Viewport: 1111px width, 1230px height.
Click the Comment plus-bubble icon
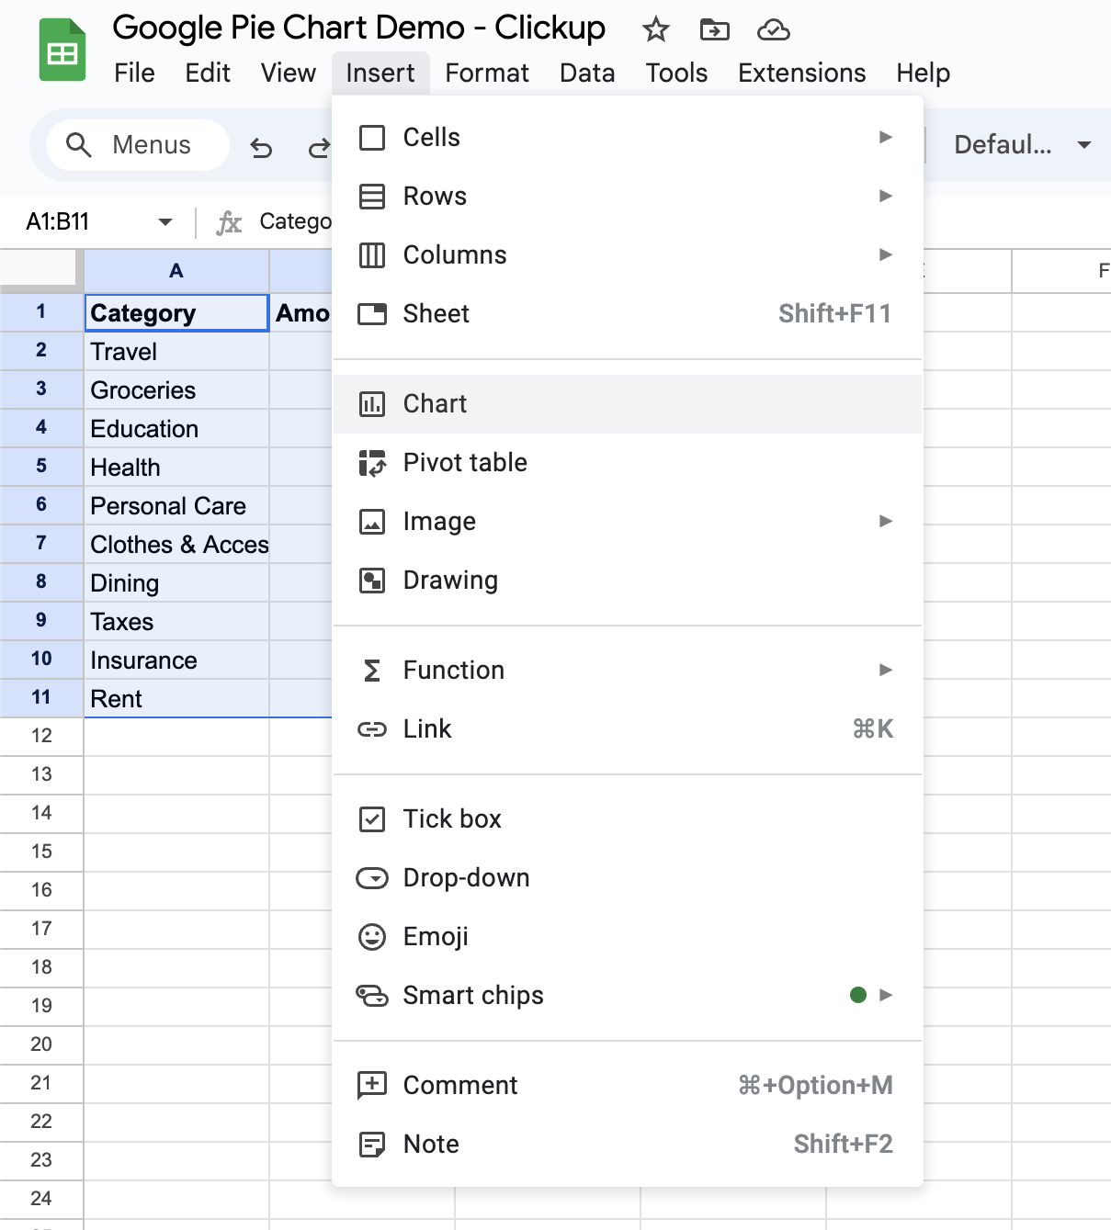point(372,1086)
